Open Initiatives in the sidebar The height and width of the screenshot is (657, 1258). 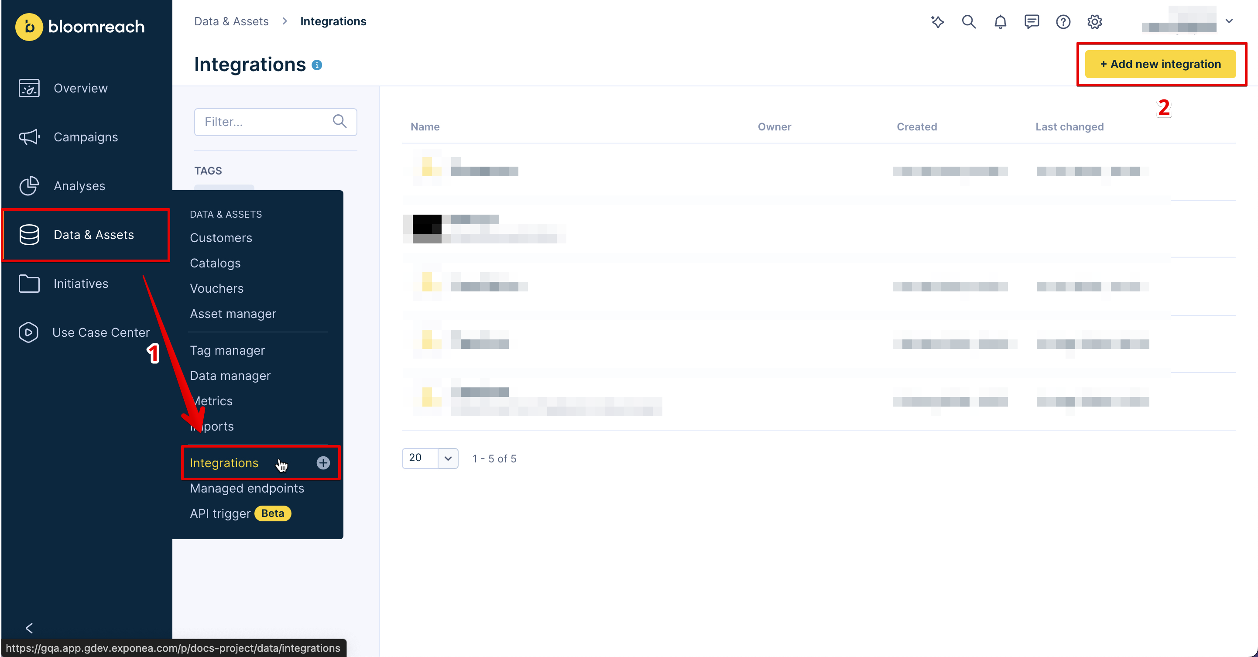pos(81,284)
